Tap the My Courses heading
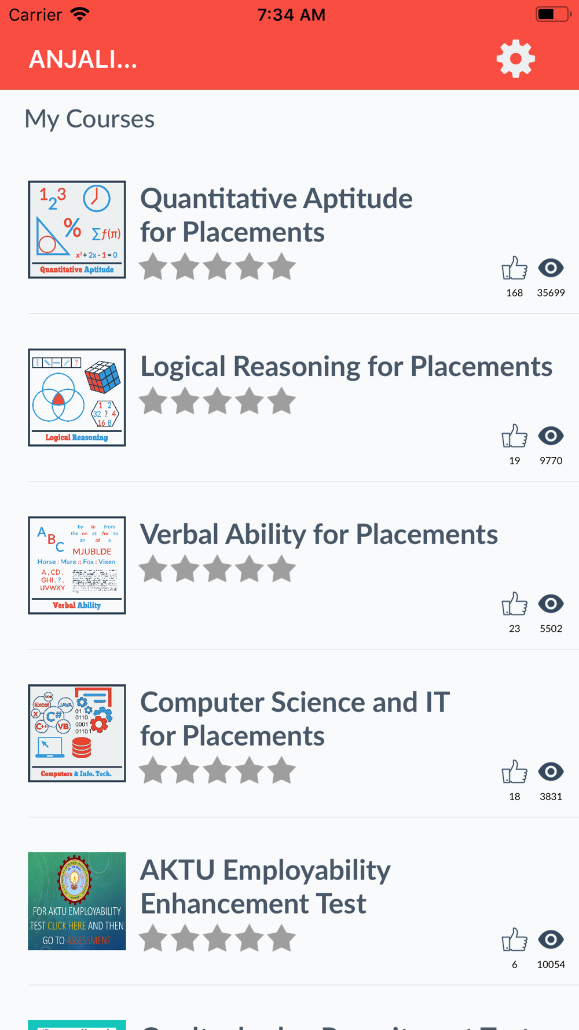This screenshot has width=579, height=1030. click(90, 119)
